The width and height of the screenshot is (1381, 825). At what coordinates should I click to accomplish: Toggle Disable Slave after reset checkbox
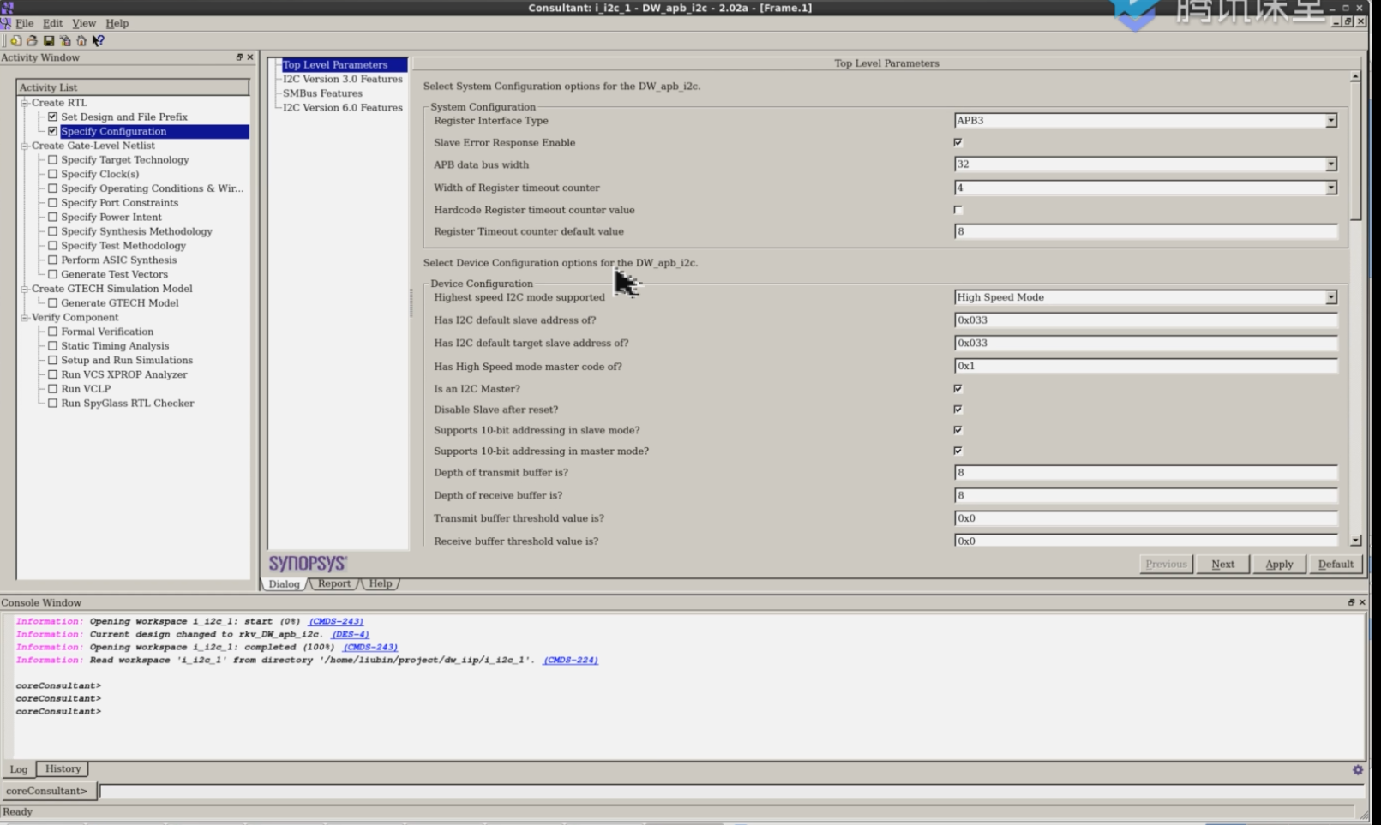click(x=958, y=410)
